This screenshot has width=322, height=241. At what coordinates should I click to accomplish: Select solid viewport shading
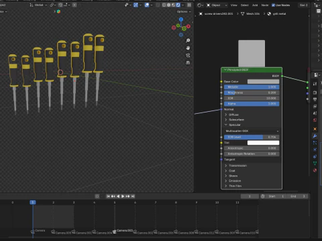168,5
